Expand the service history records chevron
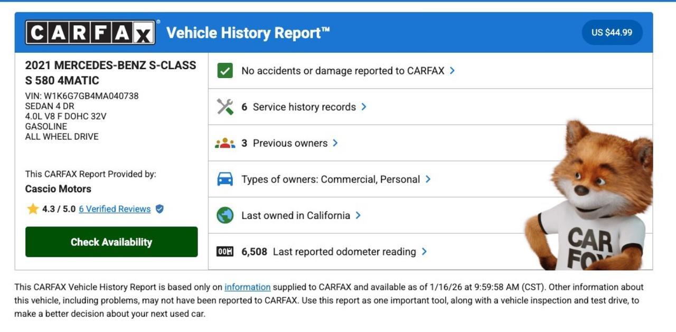The image size is (676, 332). 364,107
